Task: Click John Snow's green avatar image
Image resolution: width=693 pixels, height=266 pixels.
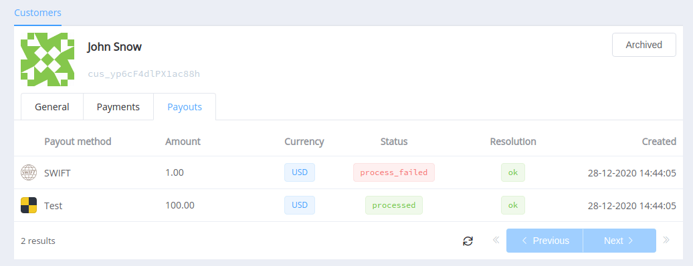Action: coord(47,59)
